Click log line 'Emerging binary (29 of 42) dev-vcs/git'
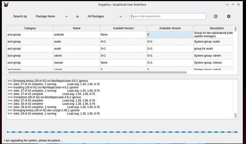The height and width of the screenshot is (144, 246). tap(43, 110)
